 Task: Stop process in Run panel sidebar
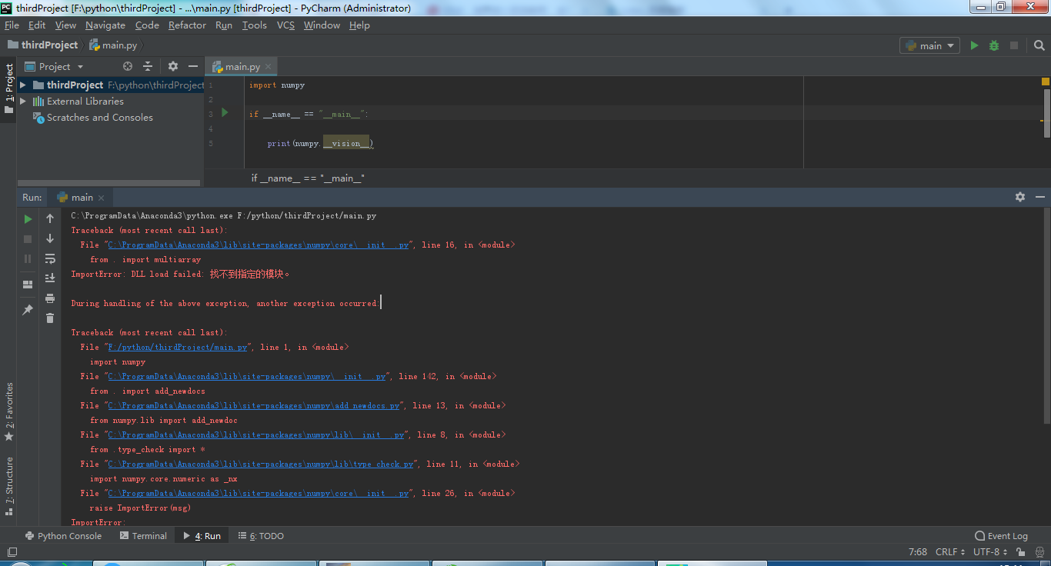pos(28,239)
